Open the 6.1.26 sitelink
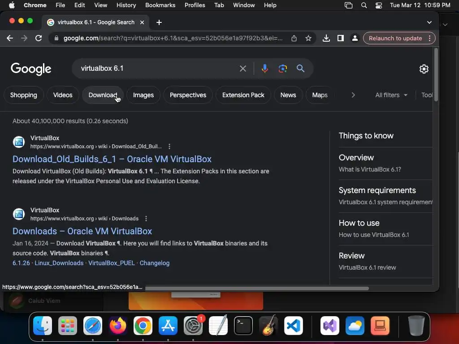Viewport: 459px width, 344px height. (x=21, y=263)
